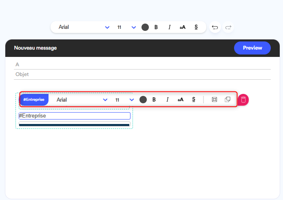Select the blue #Entreprise block tag
Screen dimensions: 283x200
(x=34, y=100)
